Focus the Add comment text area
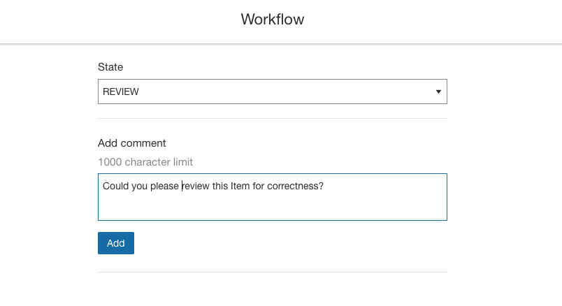This screenshot has width=562, height=306. 273,197
